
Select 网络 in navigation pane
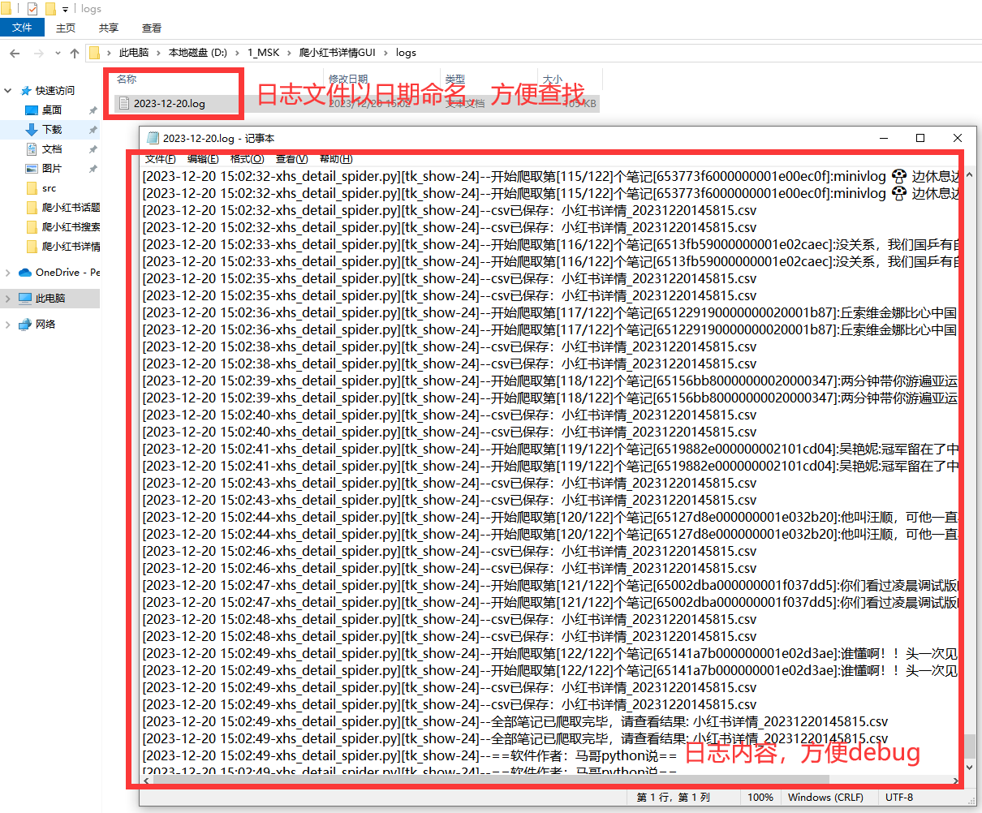pyautogui.click(x=45, y=325)
